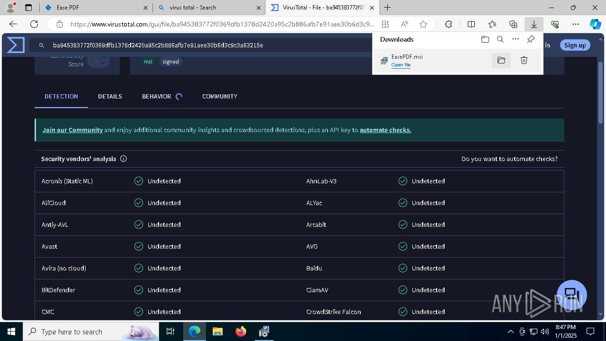Add this page to favorites star
This screenshot has width=606, height=341.
423,24
